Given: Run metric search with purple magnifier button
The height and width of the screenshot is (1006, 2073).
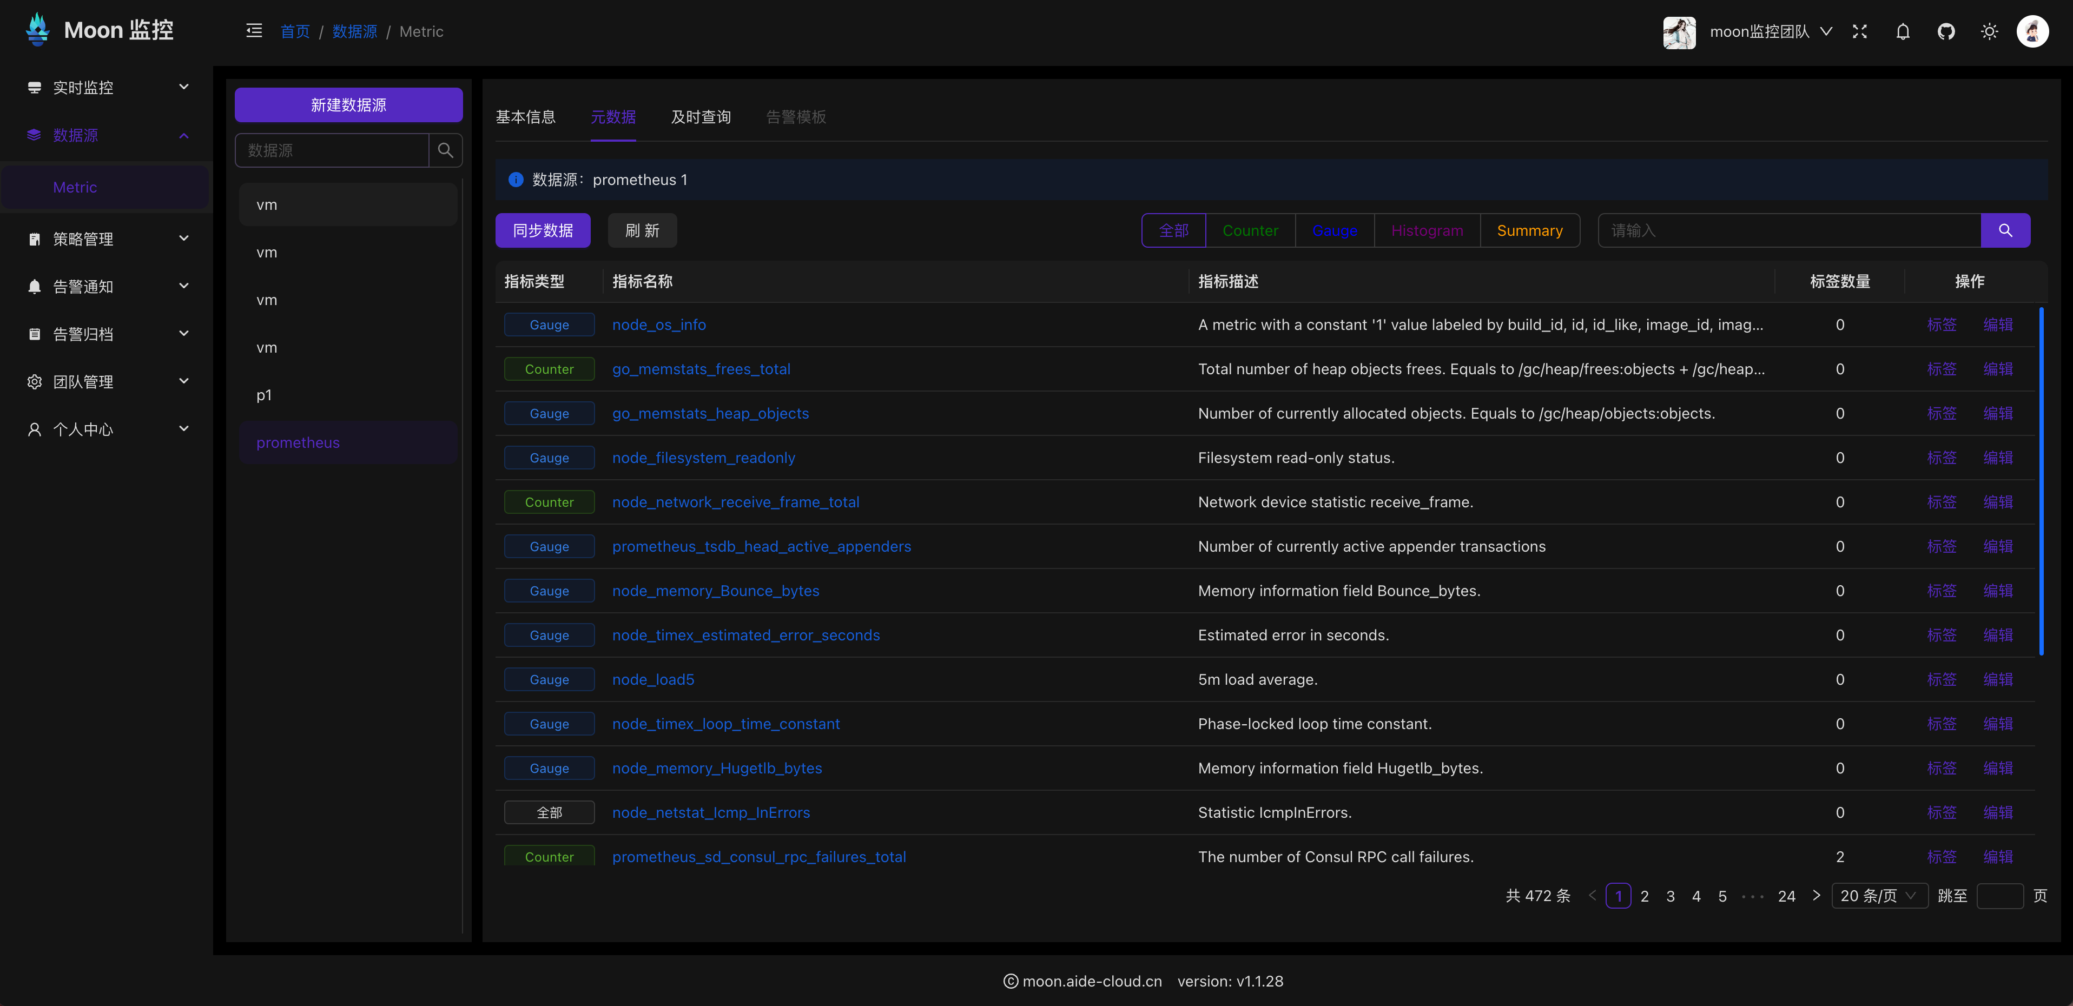Looking at the screenshot, I should [2005, 230].
